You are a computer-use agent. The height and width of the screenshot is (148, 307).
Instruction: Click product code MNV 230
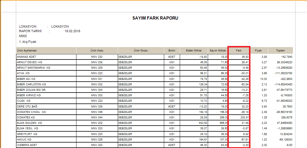pyautogui.click(x=97, y=57)
